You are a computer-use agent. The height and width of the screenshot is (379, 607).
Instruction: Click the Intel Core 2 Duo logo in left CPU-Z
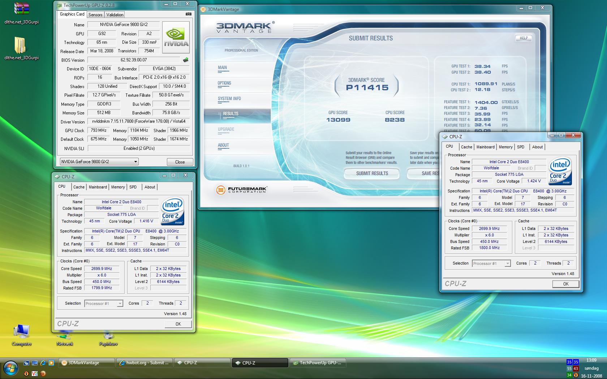point(172,211)
